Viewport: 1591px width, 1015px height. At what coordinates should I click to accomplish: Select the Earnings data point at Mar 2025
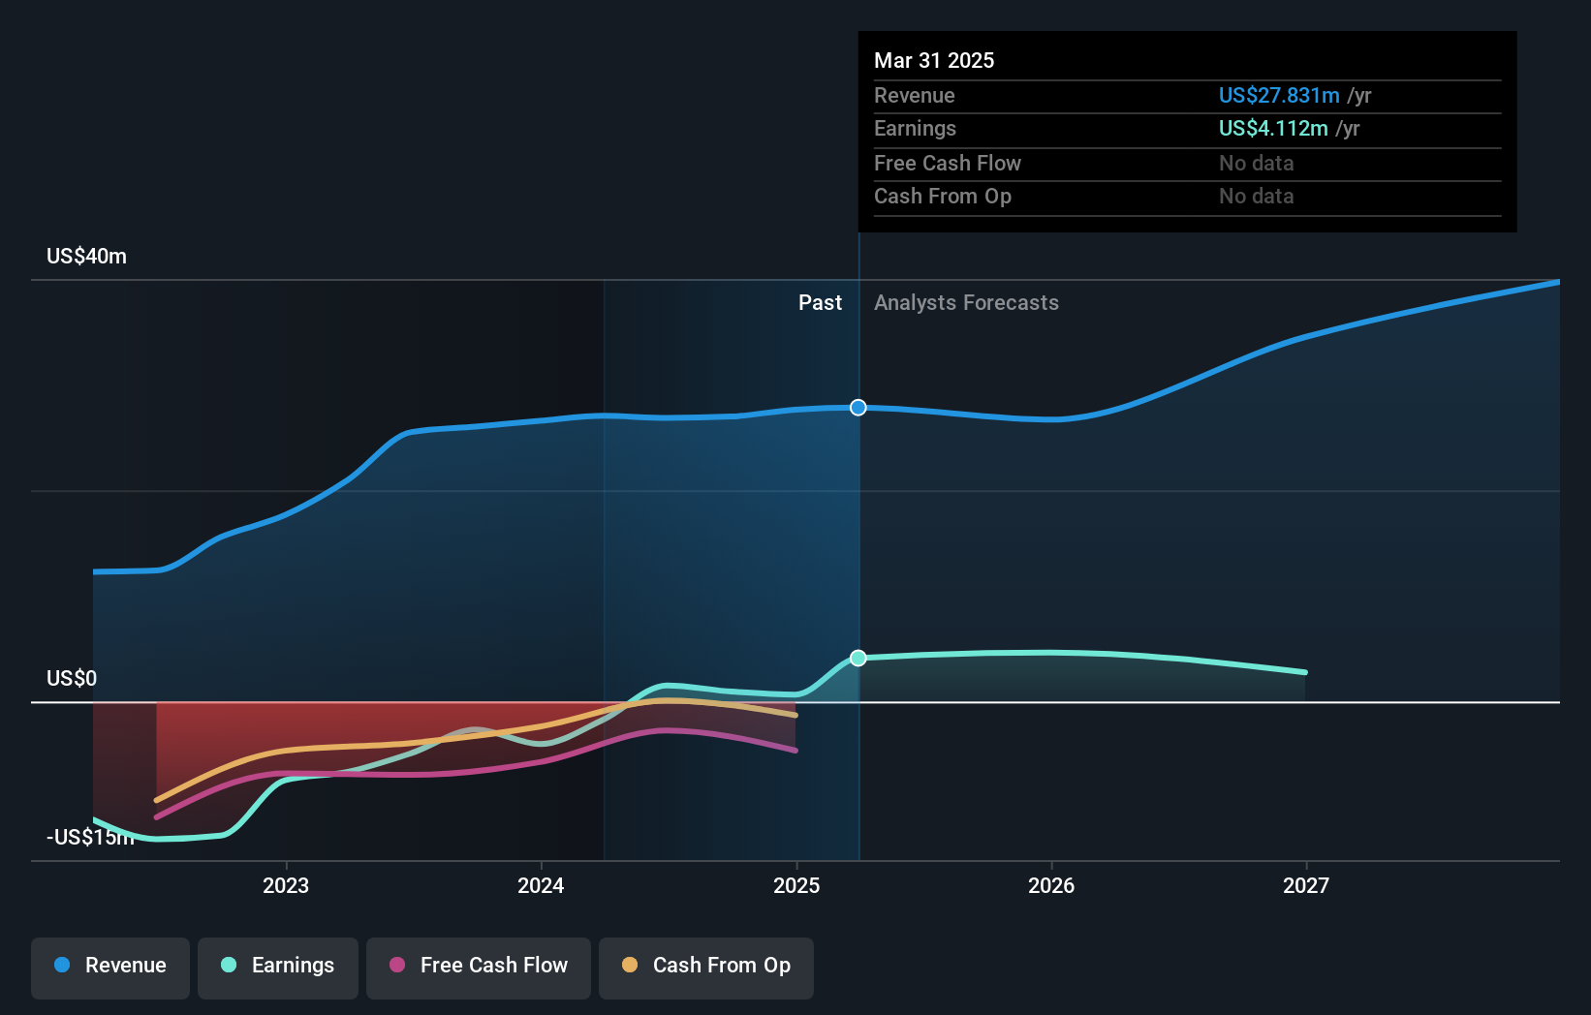coord(858,659)
